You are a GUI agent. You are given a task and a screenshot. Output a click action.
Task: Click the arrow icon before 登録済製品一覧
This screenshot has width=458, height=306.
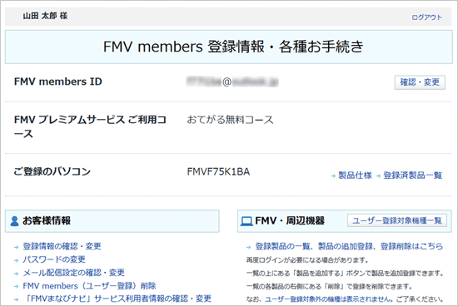point(378,176)
